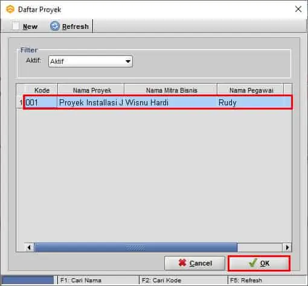Select the New toolbar item
This screenshot has width=308, height=286.
coord(25,26)
